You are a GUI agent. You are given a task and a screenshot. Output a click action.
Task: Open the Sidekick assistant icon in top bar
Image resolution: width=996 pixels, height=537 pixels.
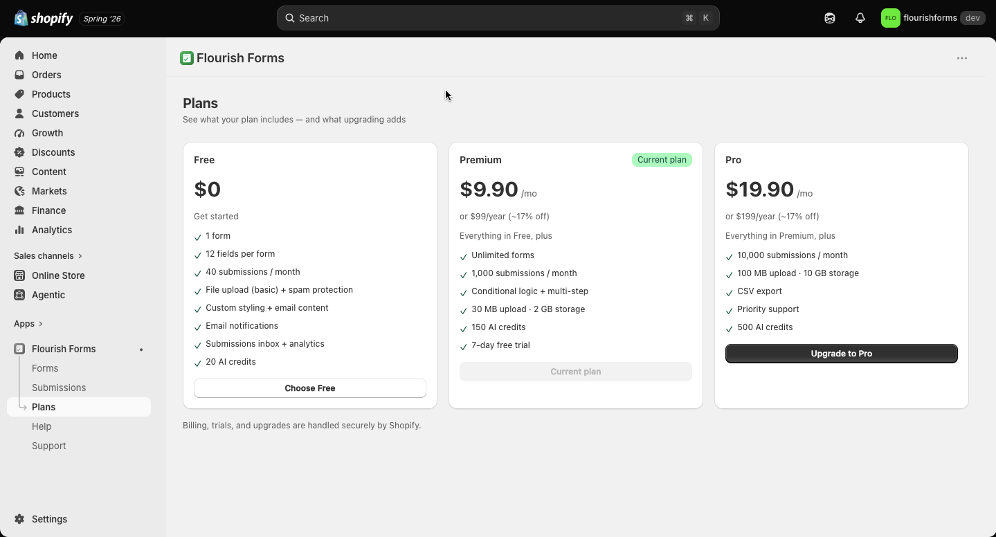(x=830, y=18)
